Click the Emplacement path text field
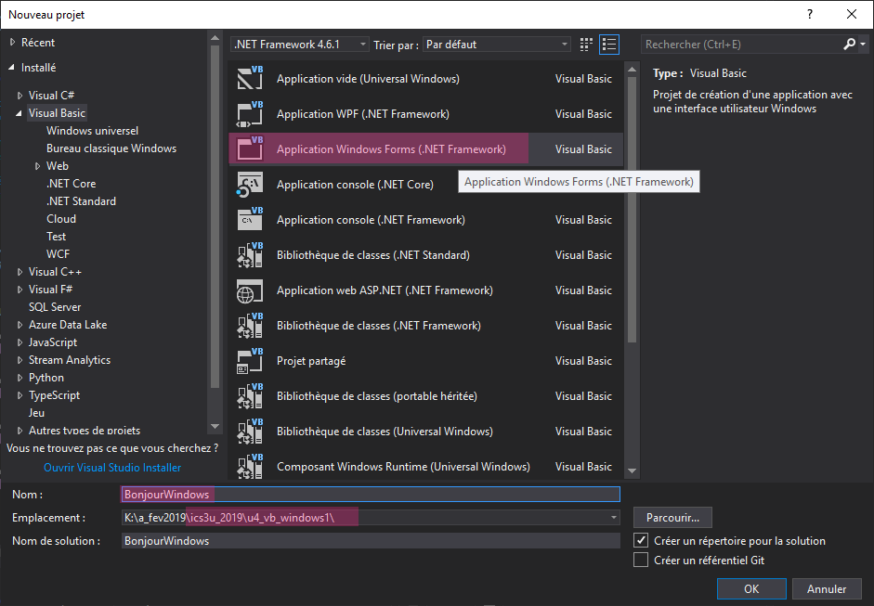 click(x=364, y=518)
